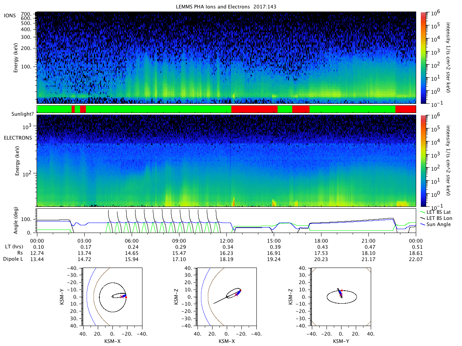Viewport: 462px width, 346px height.
Task: Click the '09:00' time tick label
Action: (179, 241)
